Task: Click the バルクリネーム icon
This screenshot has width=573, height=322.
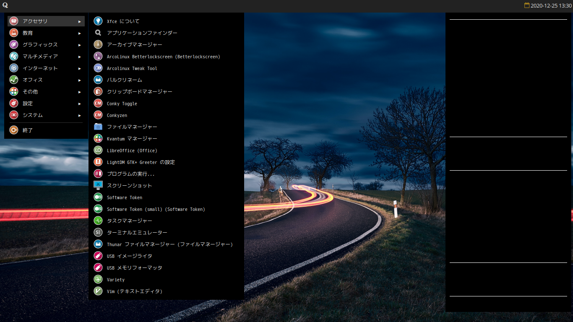Action: [x=98, y=80]
